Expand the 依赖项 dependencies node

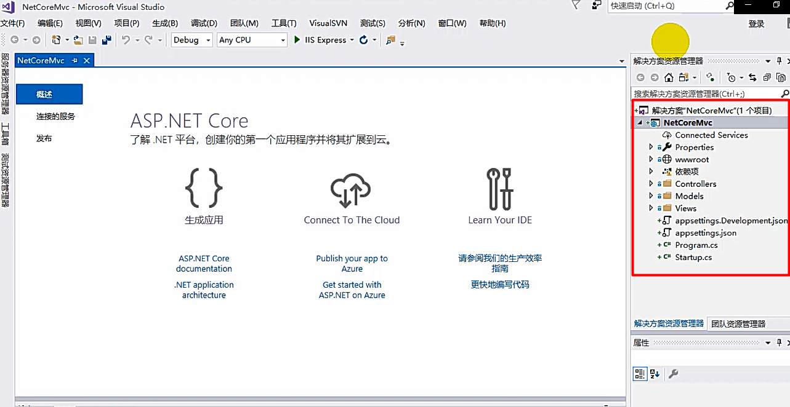pyautogui.click(x=651, y=172)
